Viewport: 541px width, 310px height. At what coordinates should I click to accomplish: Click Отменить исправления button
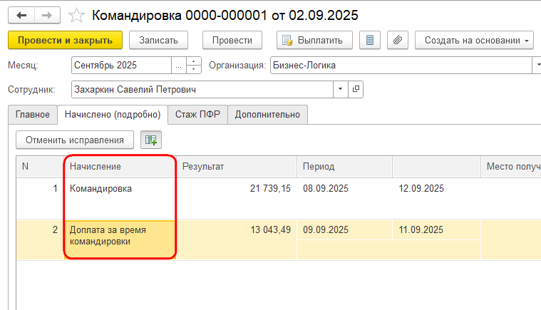[75, 140]
